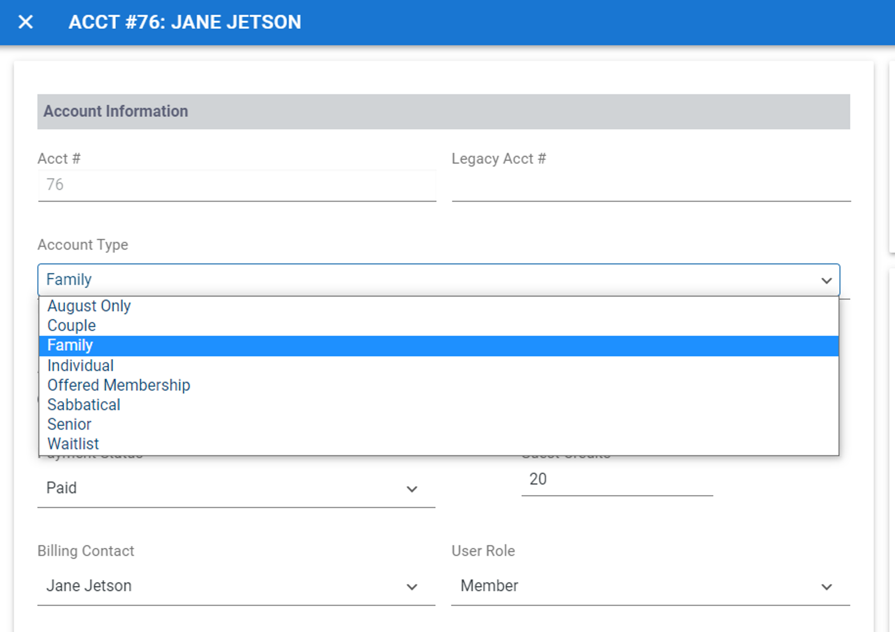Screen dimensions: 895x632
Task: Choose the Couple account type option
Action: 72,325
